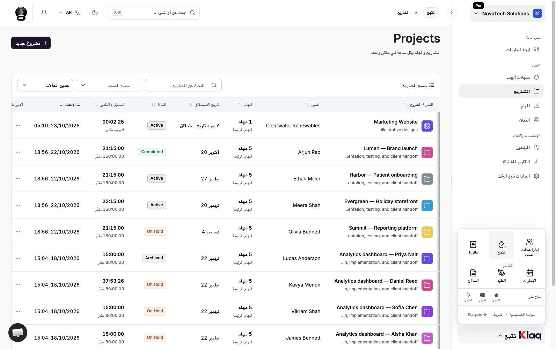Open row actions for Marketing Website

[18, 126]
